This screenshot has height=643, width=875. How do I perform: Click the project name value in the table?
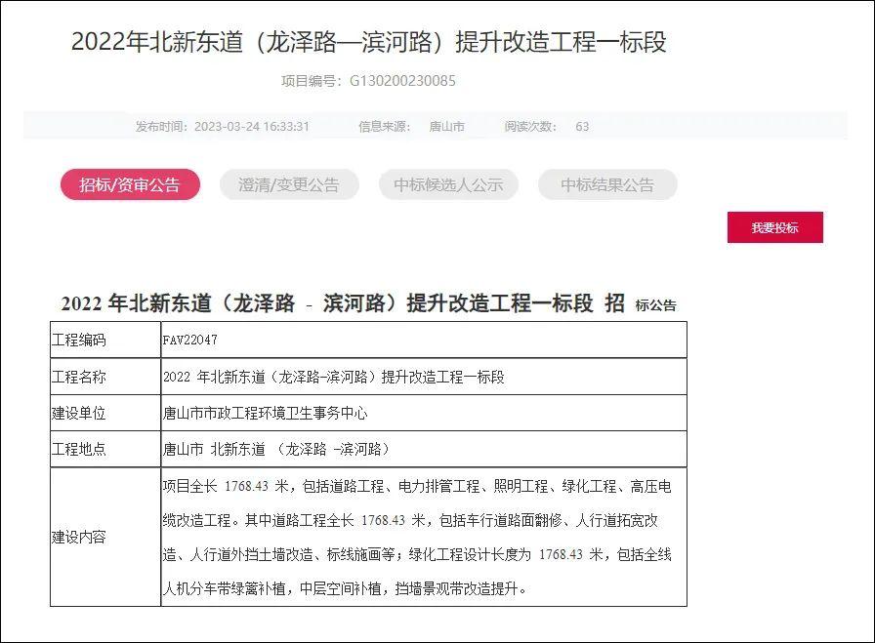333,377
